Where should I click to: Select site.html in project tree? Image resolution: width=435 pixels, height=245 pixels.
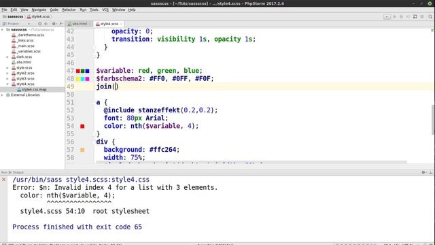(24, 62)
